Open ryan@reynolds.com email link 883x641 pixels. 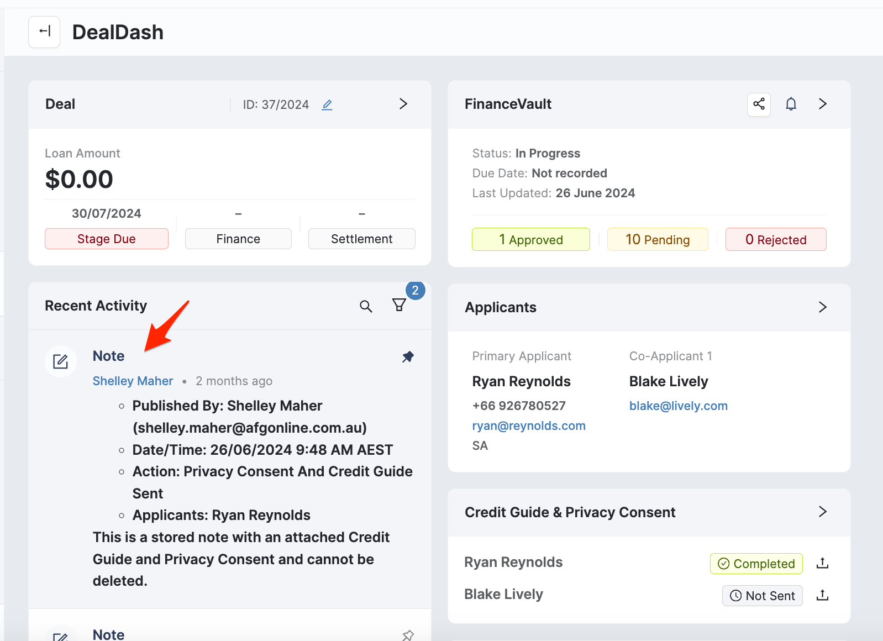(528, 425)
